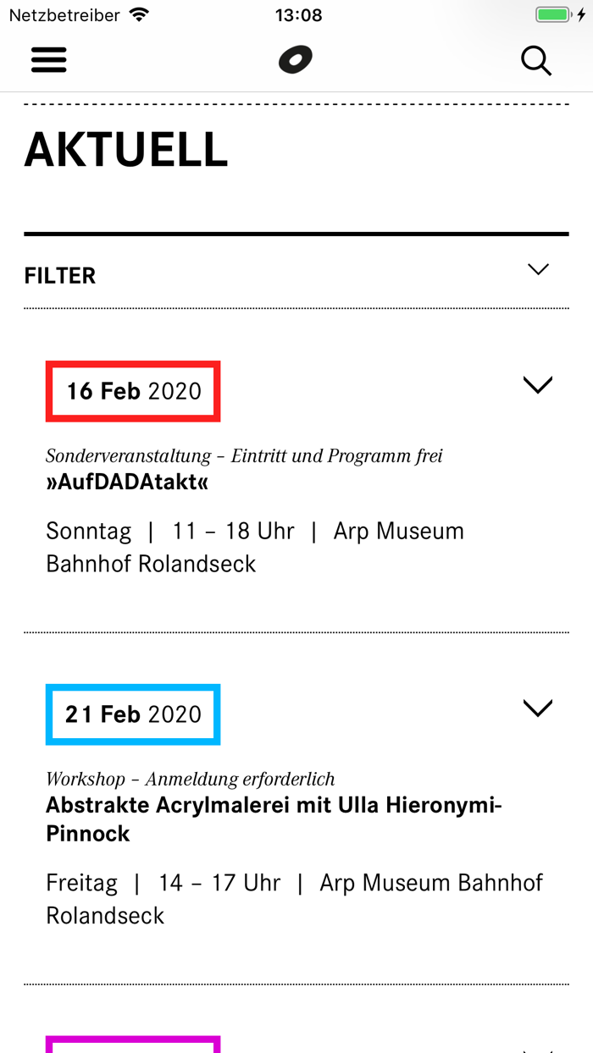
Task: Tap the 13:08 clock in status bar
Action: pos(298,15)
